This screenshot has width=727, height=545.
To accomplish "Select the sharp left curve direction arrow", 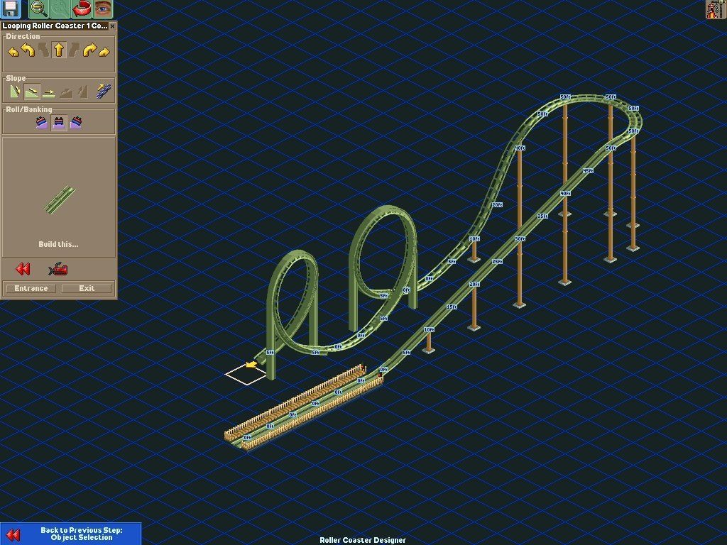I will tap(13, 51).
